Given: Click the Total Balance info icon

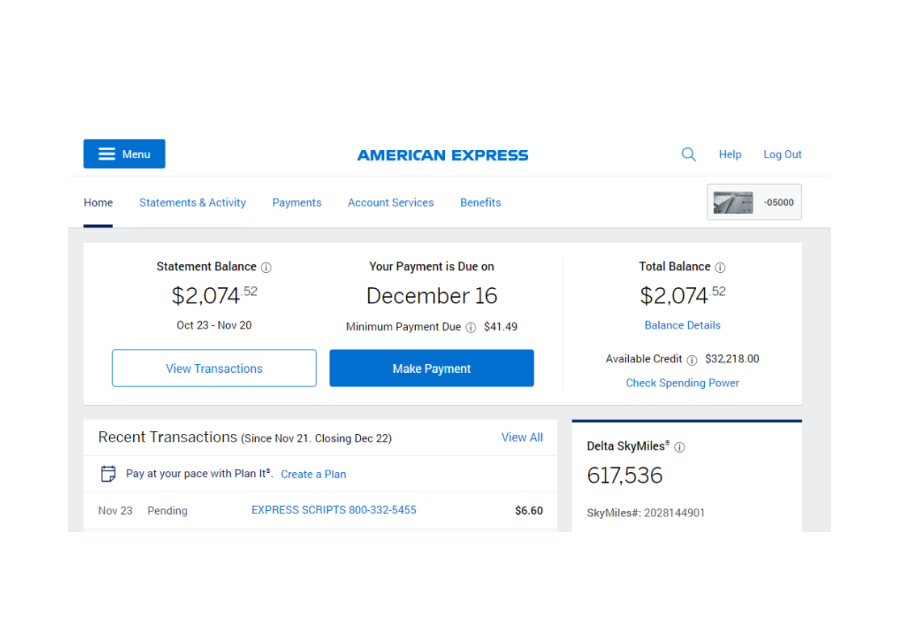Looking at the screenshot, I should coord(720,267).
